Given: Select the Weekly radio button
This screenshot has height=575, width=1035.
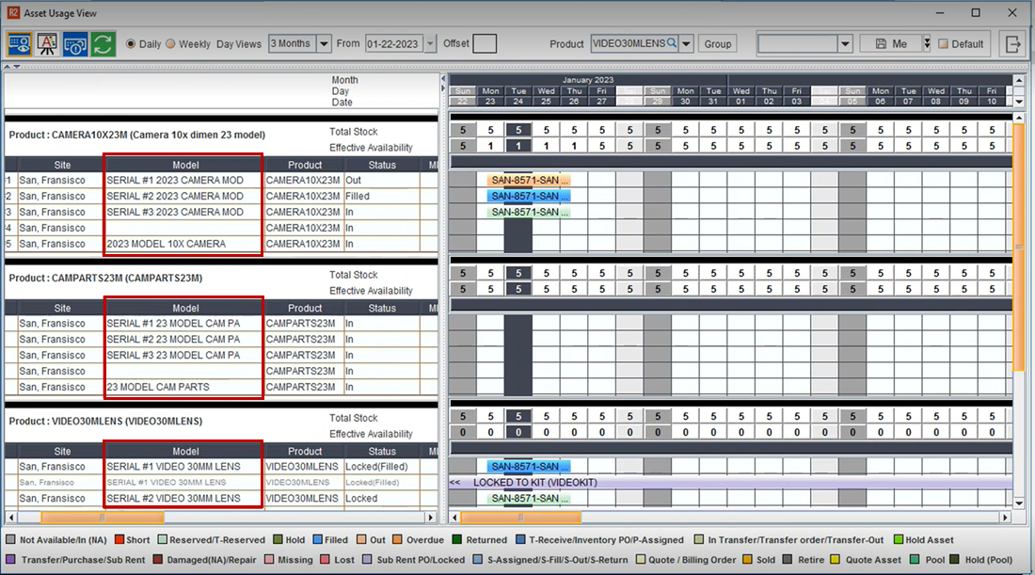Looking at the screenshot, I should (x=170, y=44).
